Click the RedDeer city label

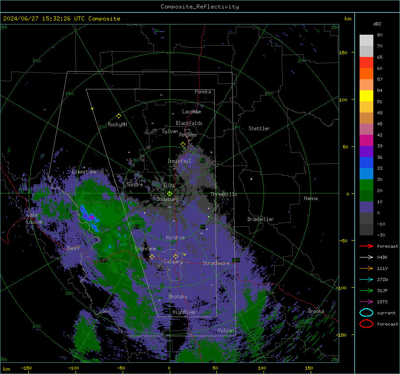[188, 135]
